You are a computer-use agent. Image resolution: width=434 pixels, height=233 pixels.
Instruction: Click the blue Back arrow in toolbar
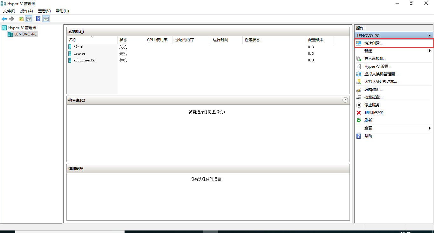click(x=4, y=19)
